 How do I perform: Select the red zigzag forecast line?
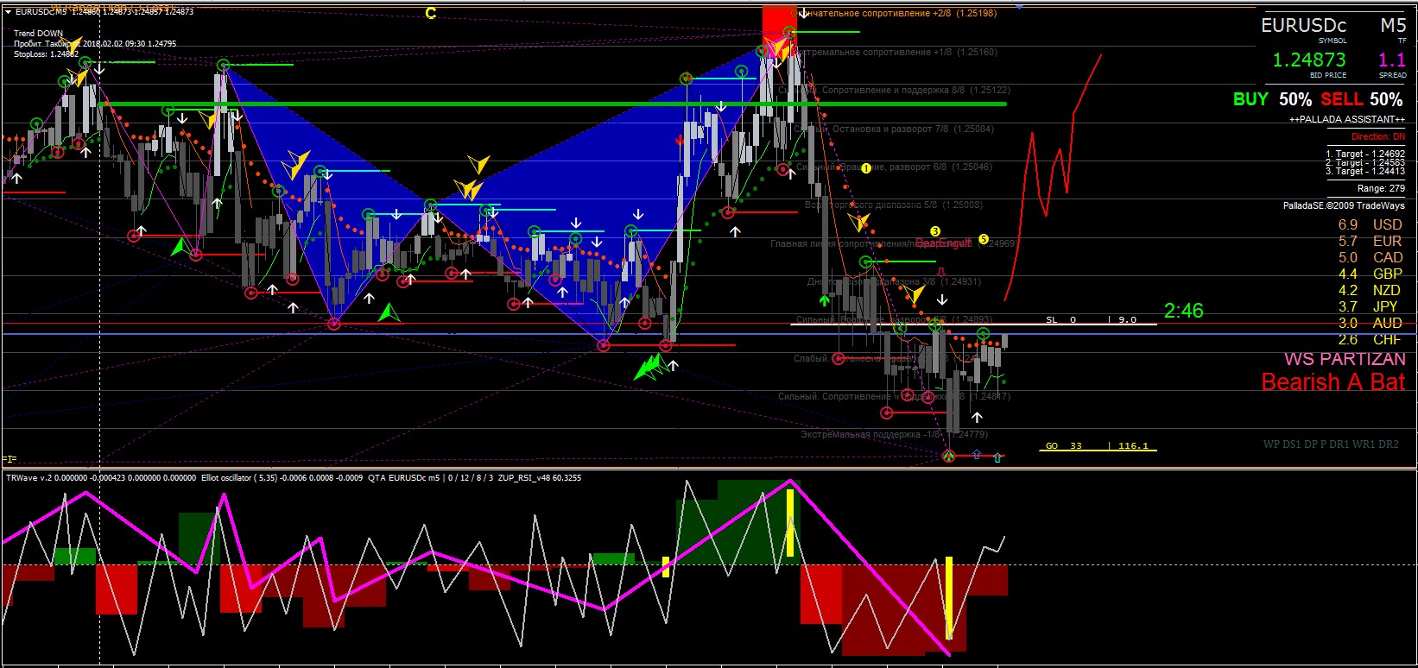(1054, 177)
